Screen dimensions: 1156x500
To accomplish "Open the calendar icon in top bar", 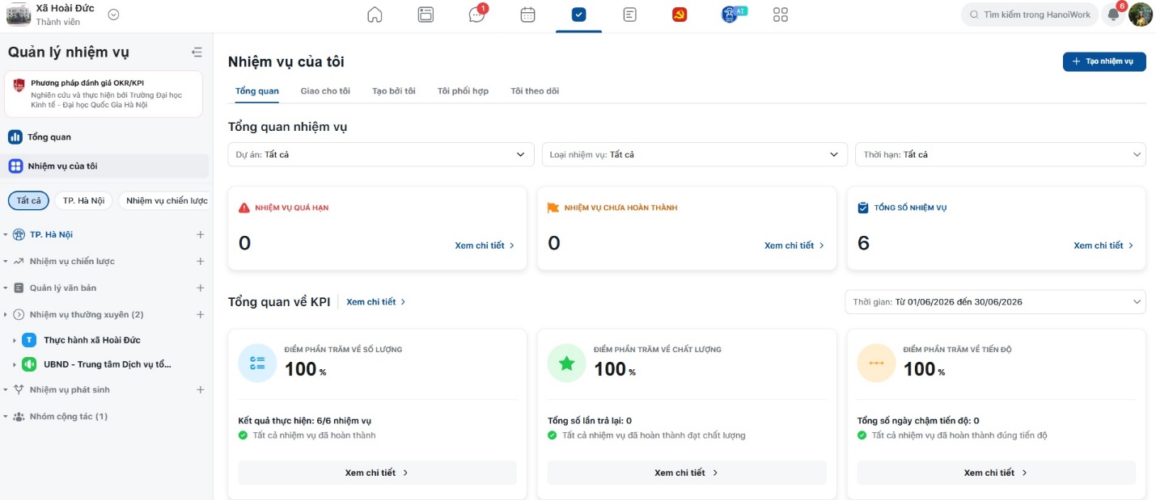I will click(527, 15).
